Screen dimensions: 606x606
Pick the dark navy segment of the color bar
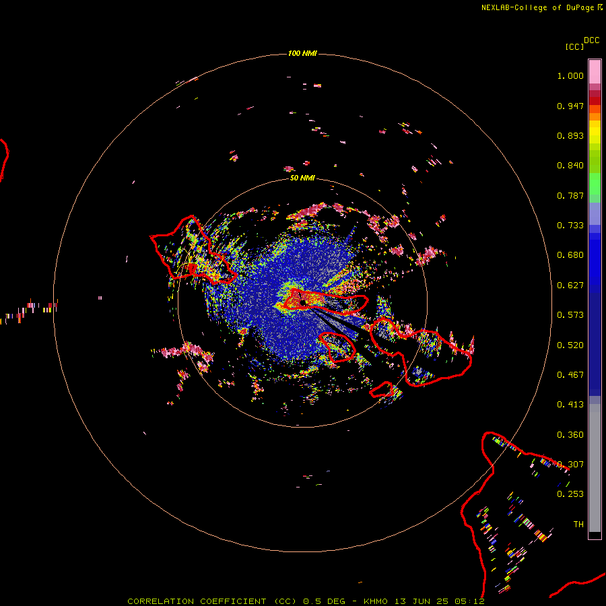point(595,344)
